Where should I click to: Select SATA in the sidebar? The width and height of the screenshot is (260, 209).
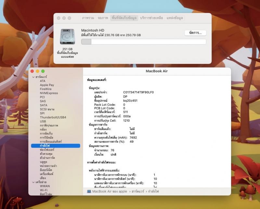[44, 105]
